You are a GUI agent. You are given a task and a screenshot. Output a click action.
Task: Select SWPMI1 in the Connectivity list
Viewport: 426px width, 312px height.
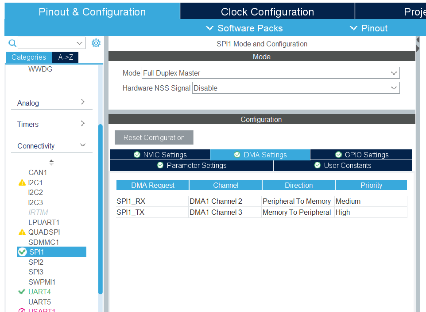pos(42,282)
